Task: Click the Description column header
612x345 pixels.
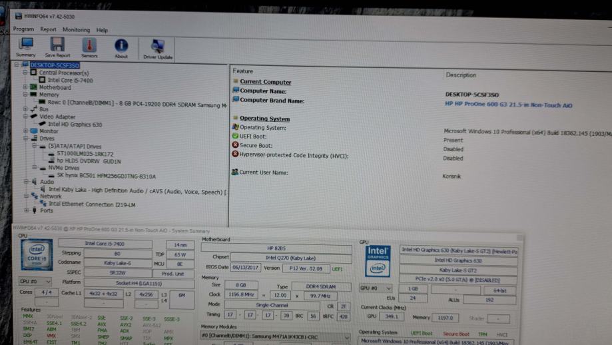Action: pyautogui.click(x=461, y=75)
